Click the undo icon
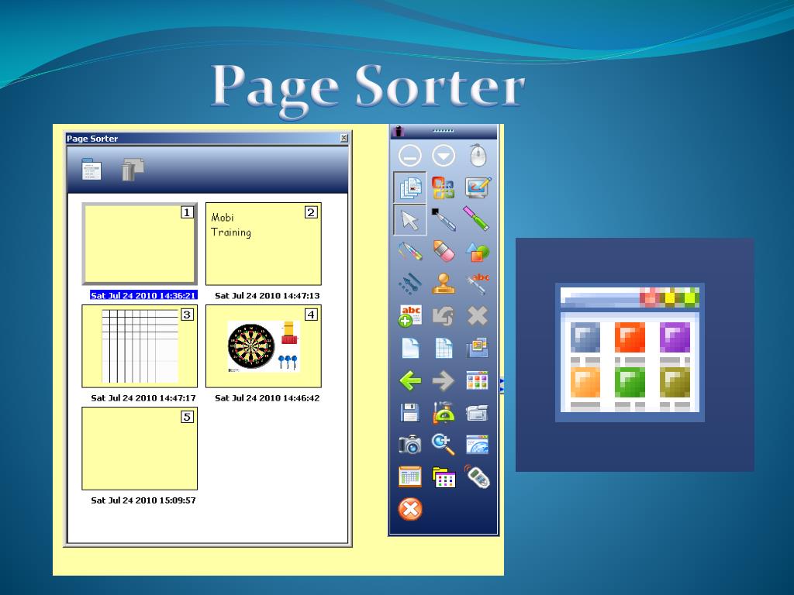Image resolution: width=794 pixels, height=595 pixels. (x=444, y=316)
